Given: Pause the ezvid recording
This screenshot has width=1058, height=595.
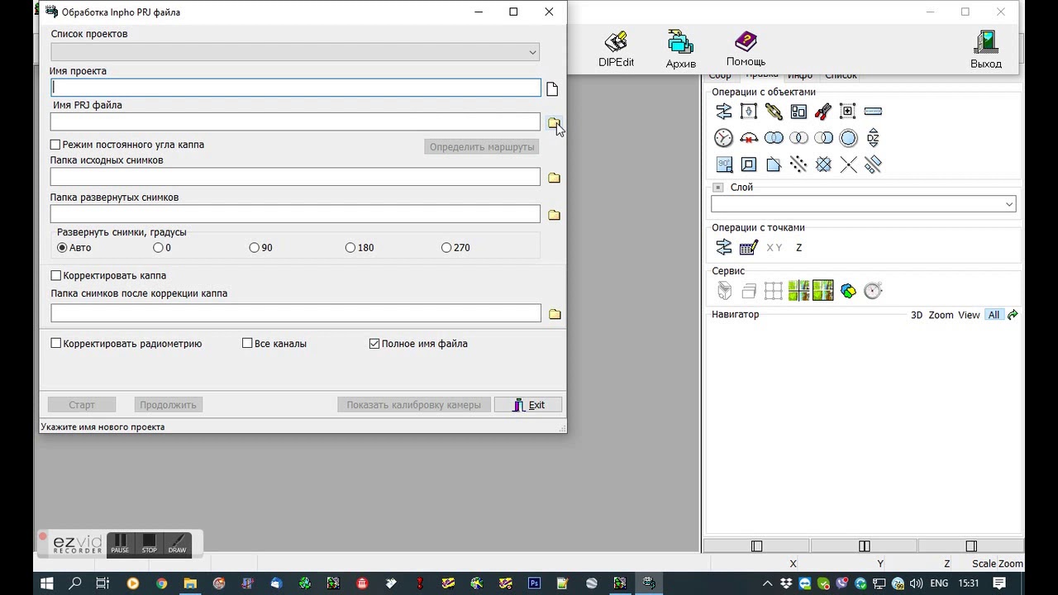Looking at the screenshot, I should [120, 543].
